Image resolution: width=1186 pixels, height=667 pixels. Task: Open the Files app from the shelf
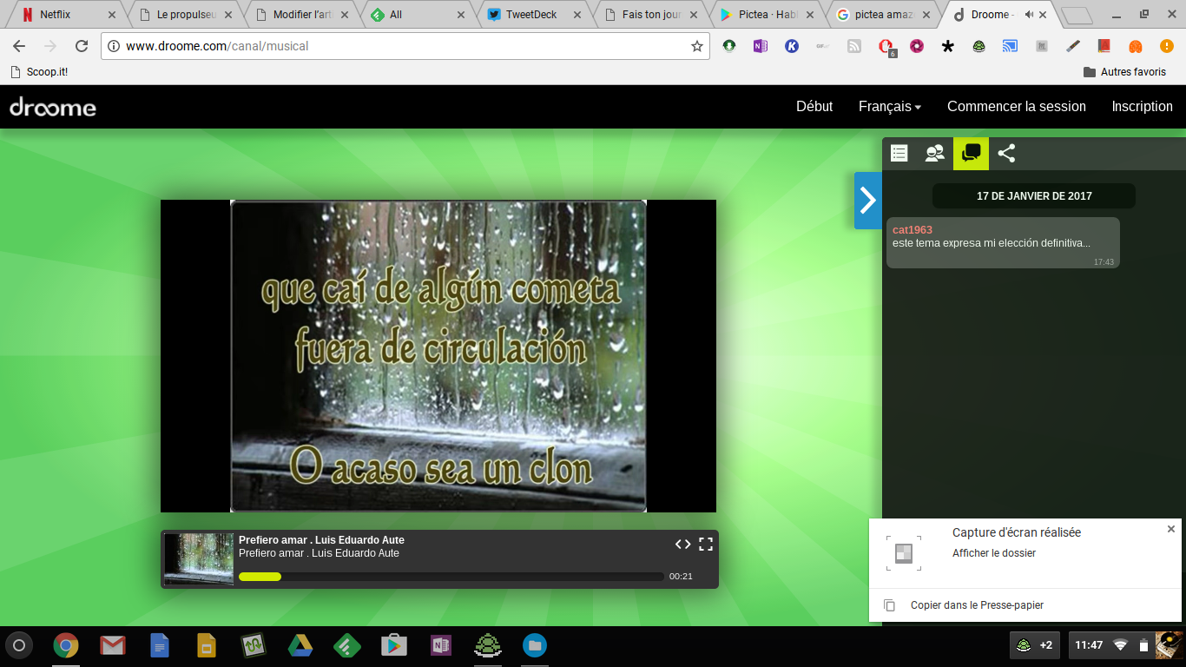coord(535,645)
